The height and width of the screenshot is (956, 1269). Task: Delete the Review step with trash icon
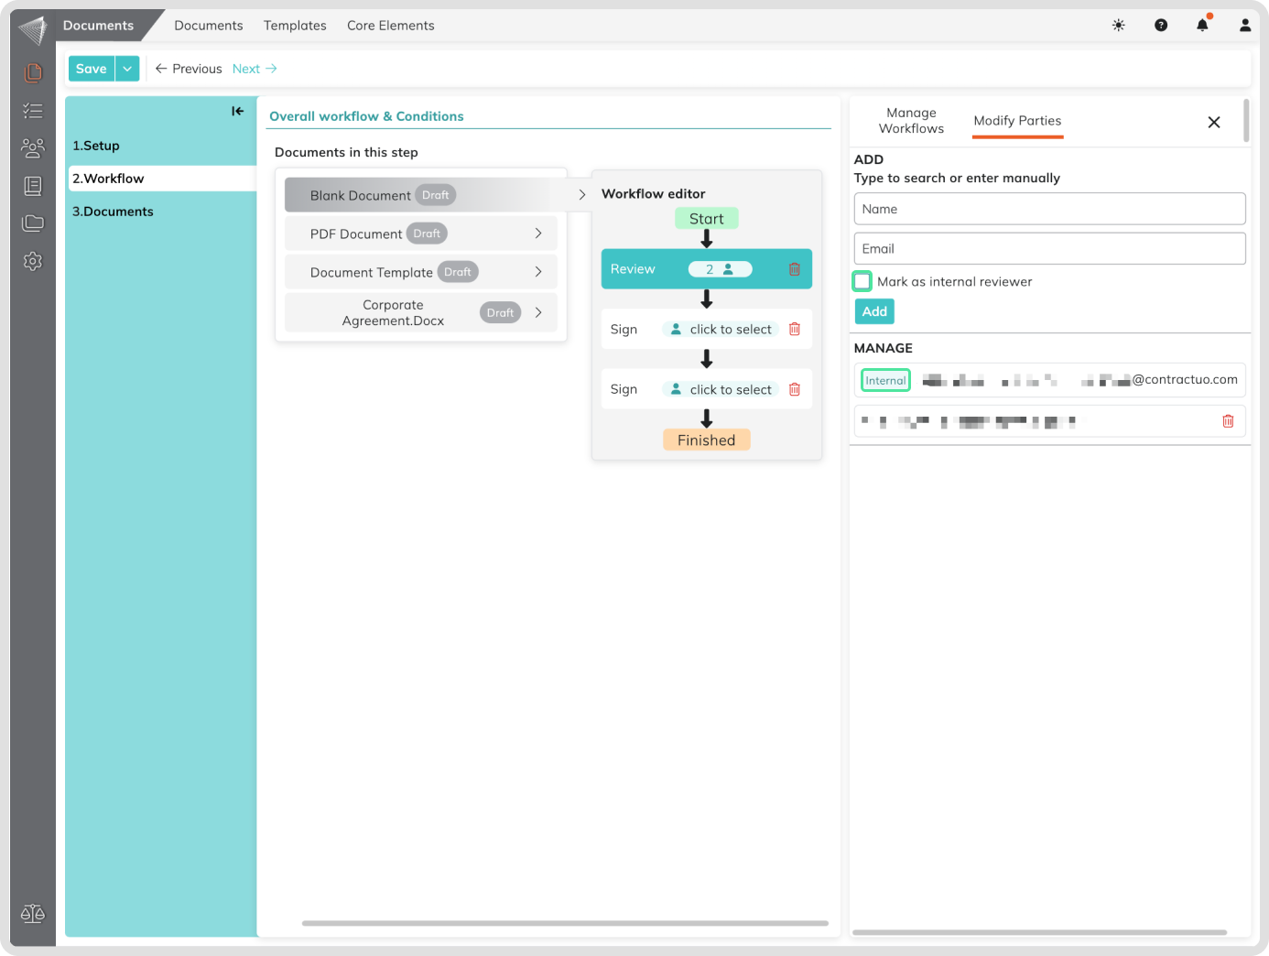(x=794, y=269)
